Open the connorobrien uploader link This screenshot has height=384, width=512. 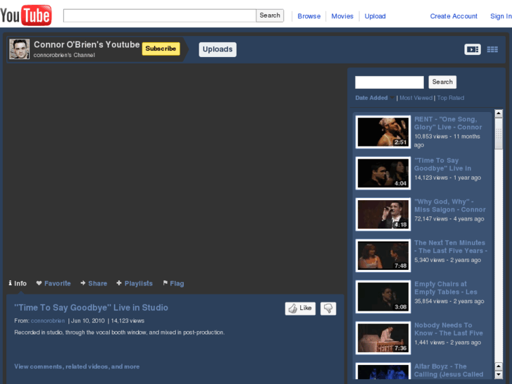(48, 321)
